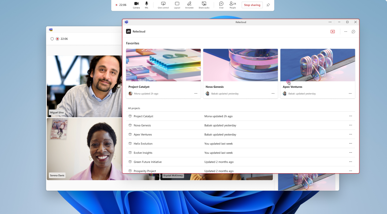Open Relecloud header more options
The image size is (387, 214).
click(345, 32)
